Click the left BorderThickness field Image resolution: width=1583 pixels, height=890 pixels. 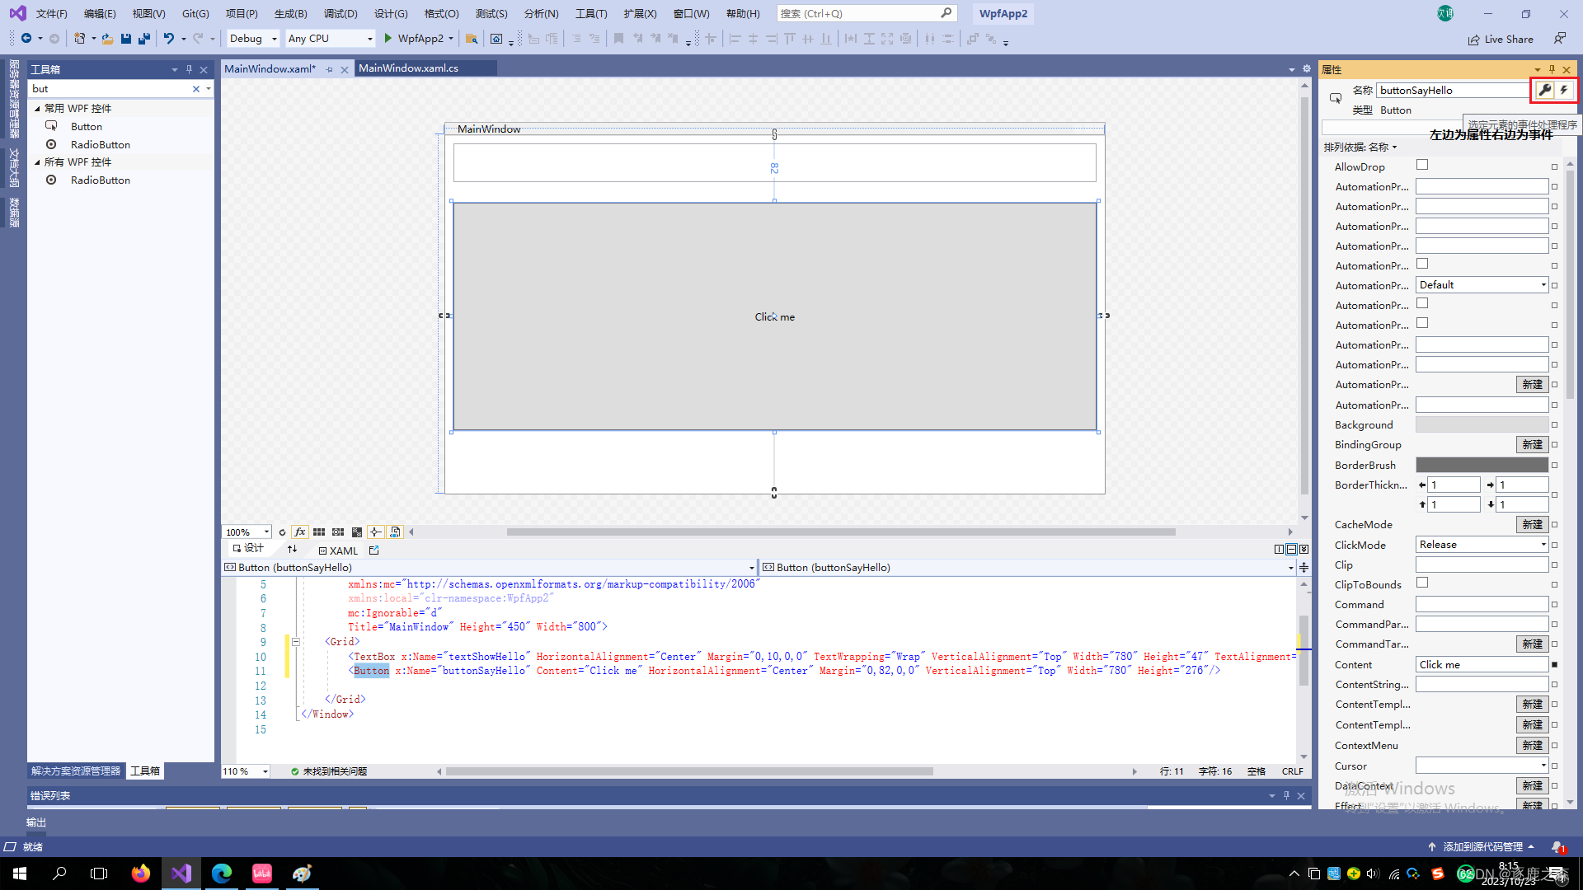1454,485
